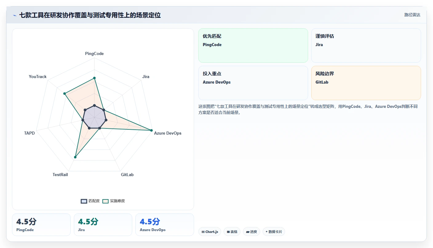Screen dimensions: 433x248
Task: Click the PingCode axis label on radar
Action: pos(94,53)
